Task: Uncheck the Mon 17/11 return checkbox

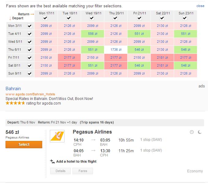Action: tap(45, 18)
